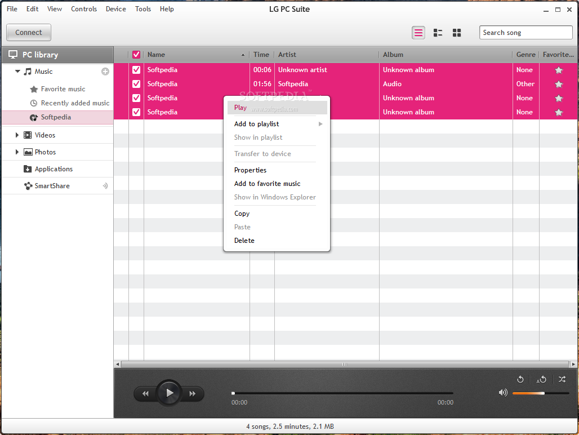Expand the Photos tree node
Image resolution: width=579 pixels, height=435 pixels.
click(x=17, y=152)
